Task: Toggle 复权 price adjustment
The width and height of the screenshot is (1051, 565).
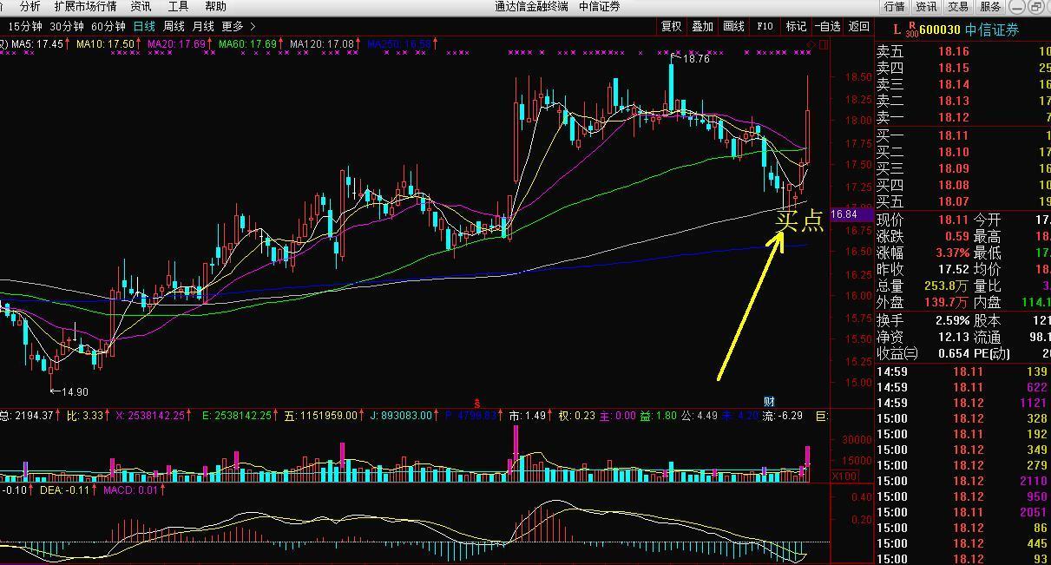Action: coord(672,26)
